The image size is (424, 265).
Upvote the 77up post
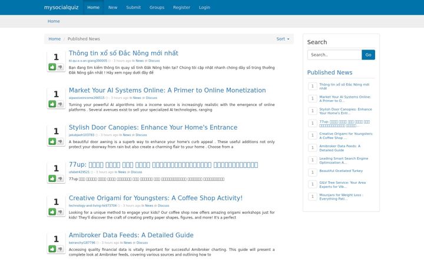(52, 178)
